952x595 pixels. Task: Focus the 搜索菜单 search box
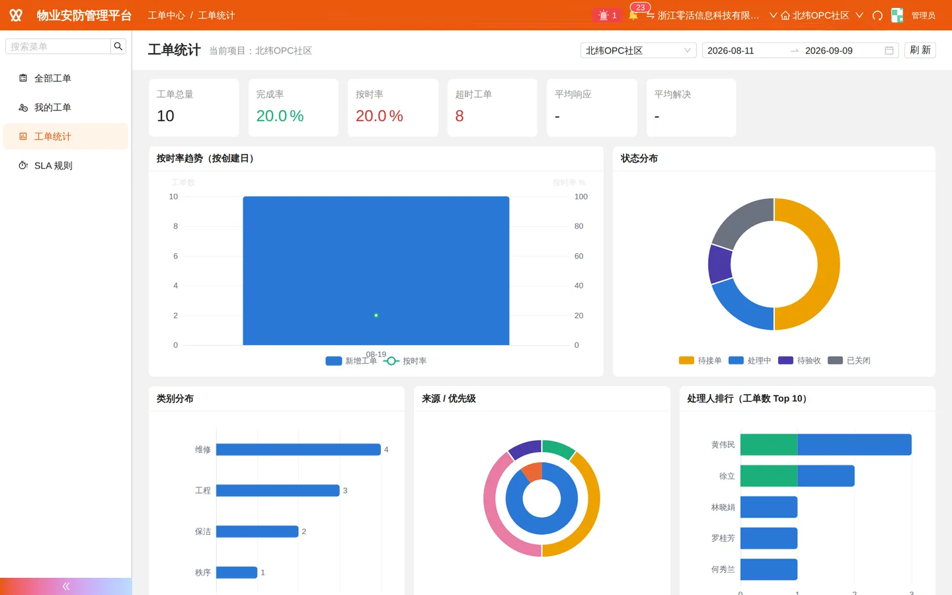click(x=58, y=46)
